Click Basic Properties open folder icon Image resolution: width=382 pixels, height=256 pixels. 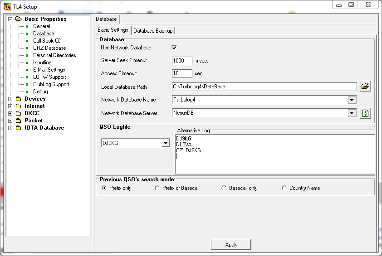click(x=19, y=19)
